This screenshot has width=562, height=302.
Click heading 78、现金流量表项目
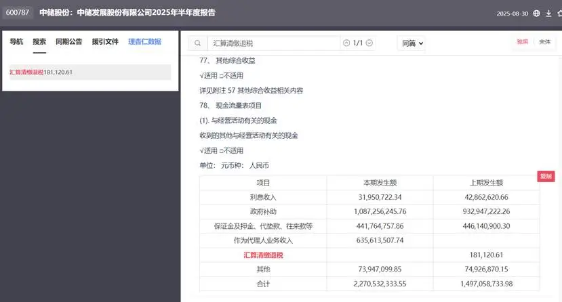click(x=230, y=106)
